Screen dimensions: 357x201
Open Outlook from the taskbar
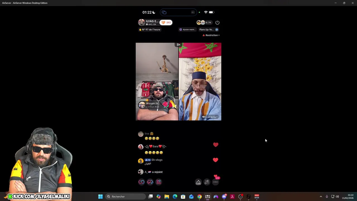(191, 197)
